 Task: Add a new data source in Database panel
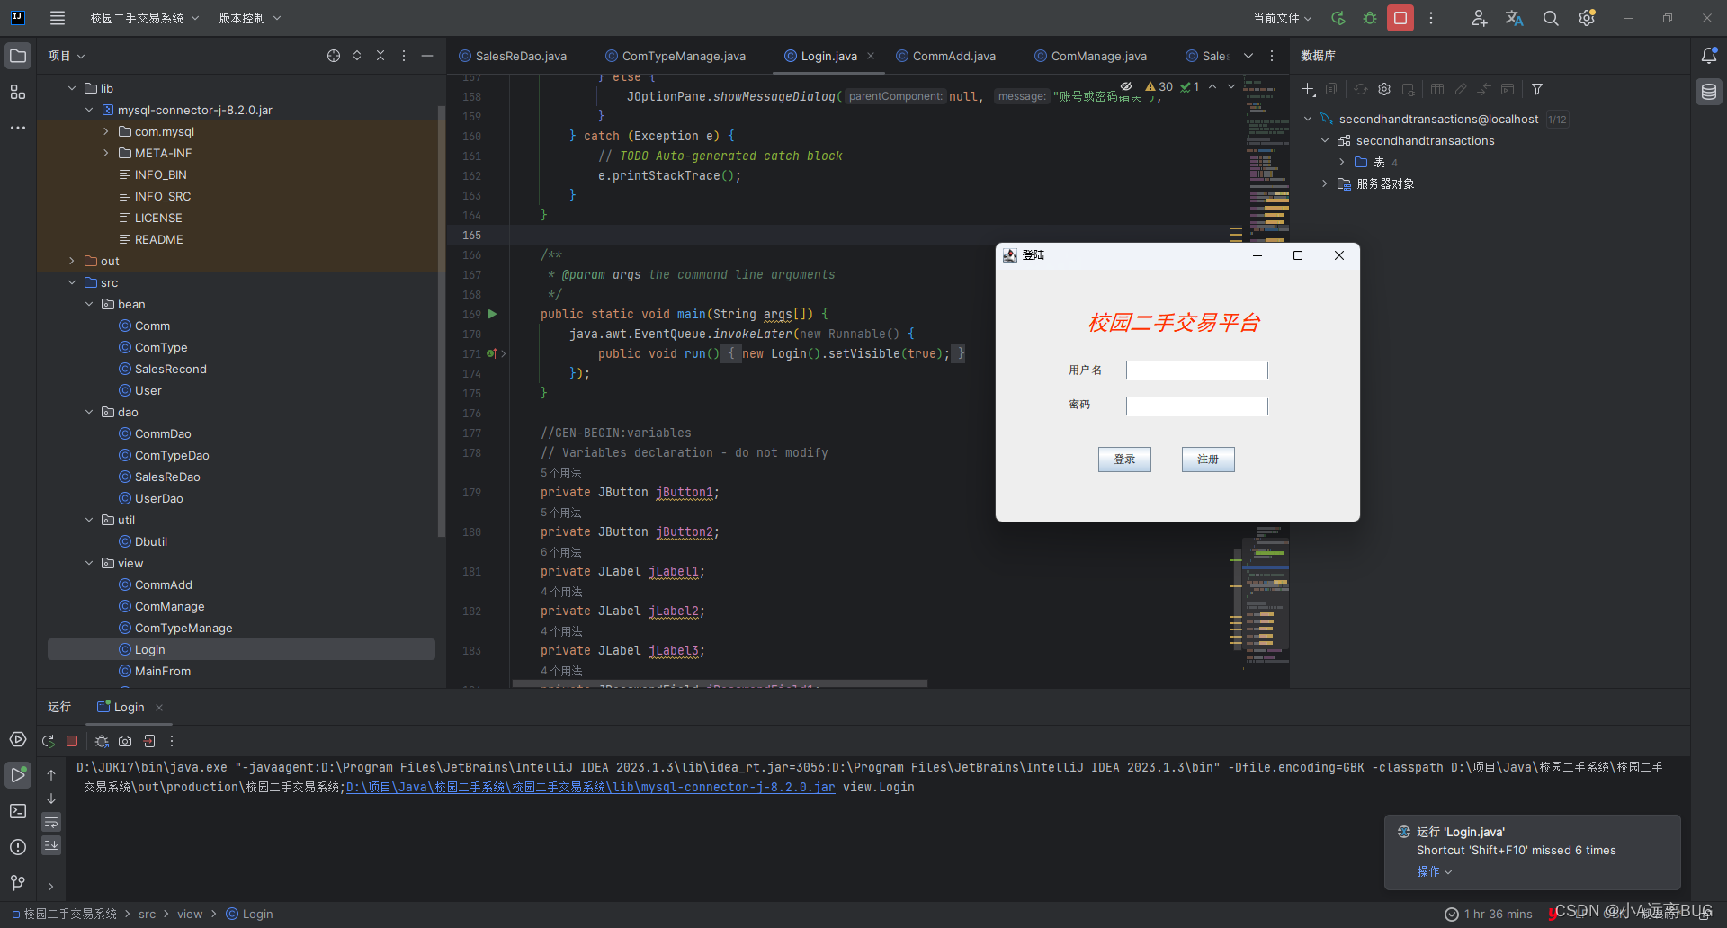pyautogui.click(x=1307, y=89)
